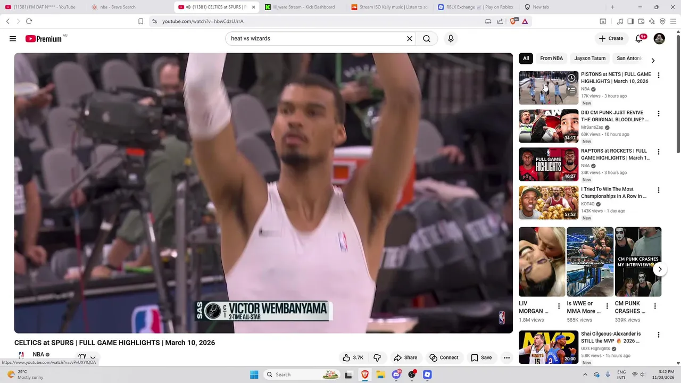This screenshot has height=383, width=681.
Task: Switch to "I'M DAT N" YouTube tab
Action: click(x=44, y=7)
